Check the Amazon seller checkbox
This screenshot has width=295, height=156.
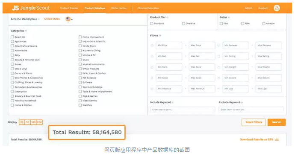pos(264,23)
